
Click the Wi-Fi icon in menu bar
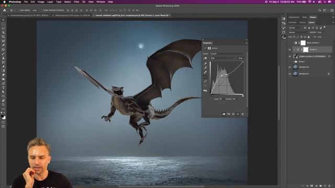pyautogui.click(x=309, y=2)
